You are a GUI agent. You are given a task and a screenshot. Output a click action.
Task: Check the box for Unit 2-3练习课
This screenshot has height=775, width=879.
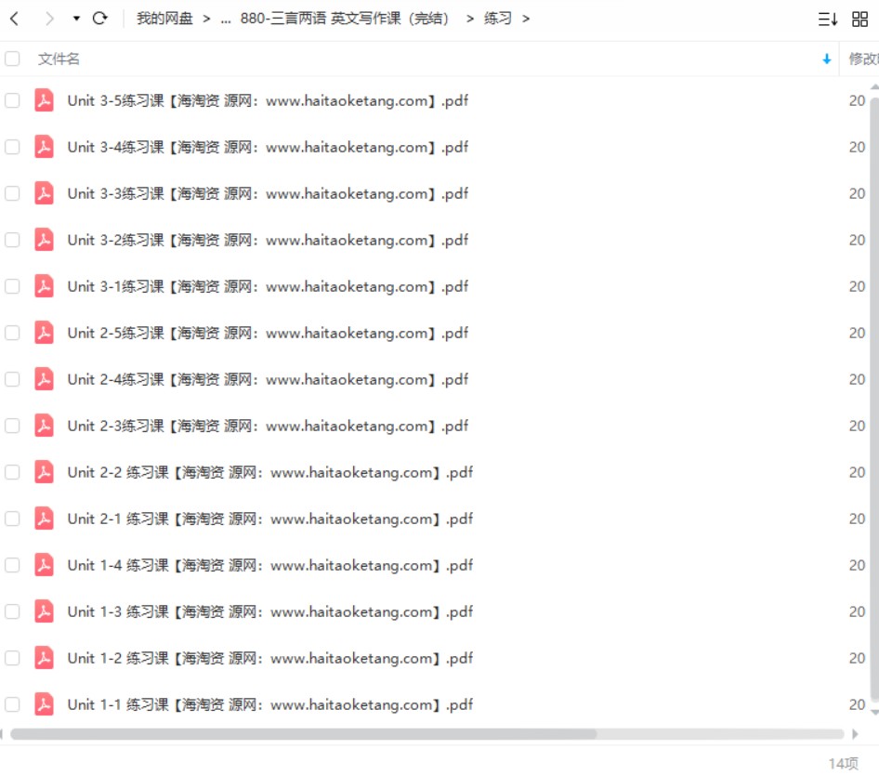12,427
